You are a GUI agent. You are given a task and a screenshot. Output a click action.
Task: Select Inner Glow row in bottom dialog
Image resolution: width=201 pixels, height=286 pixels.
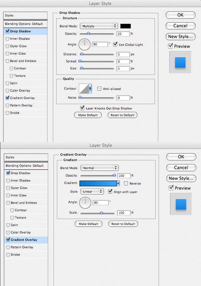click(x=26, y=195)
